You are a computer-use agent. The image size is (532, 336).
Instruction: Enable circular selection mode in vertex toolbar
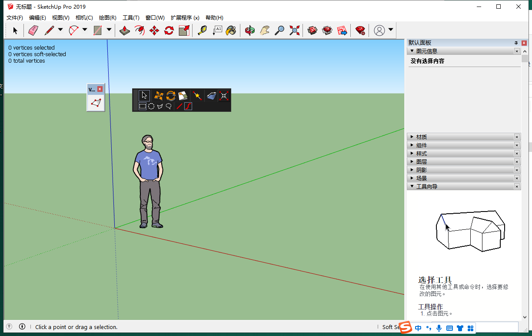tap(151, 106)
